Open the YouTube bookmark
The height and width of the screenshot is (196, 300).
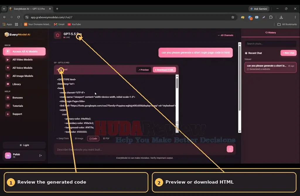point(74,24)
